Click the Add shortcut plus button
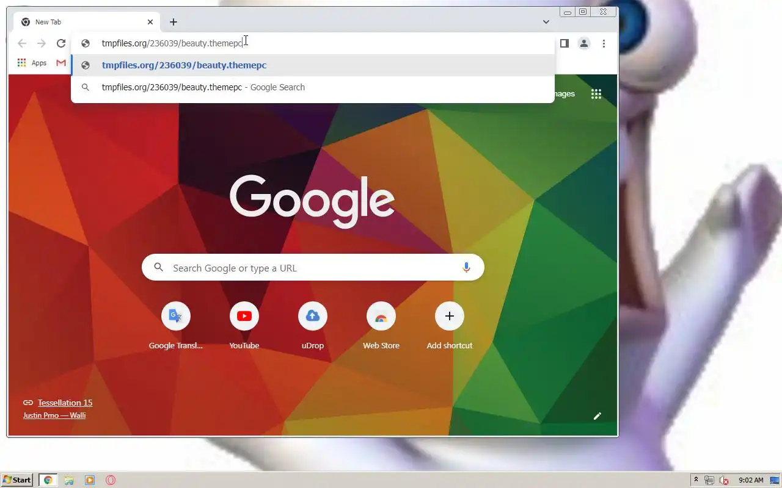Image resolution: width=782 pixels, height=488 pixels. tap(450, 316)
